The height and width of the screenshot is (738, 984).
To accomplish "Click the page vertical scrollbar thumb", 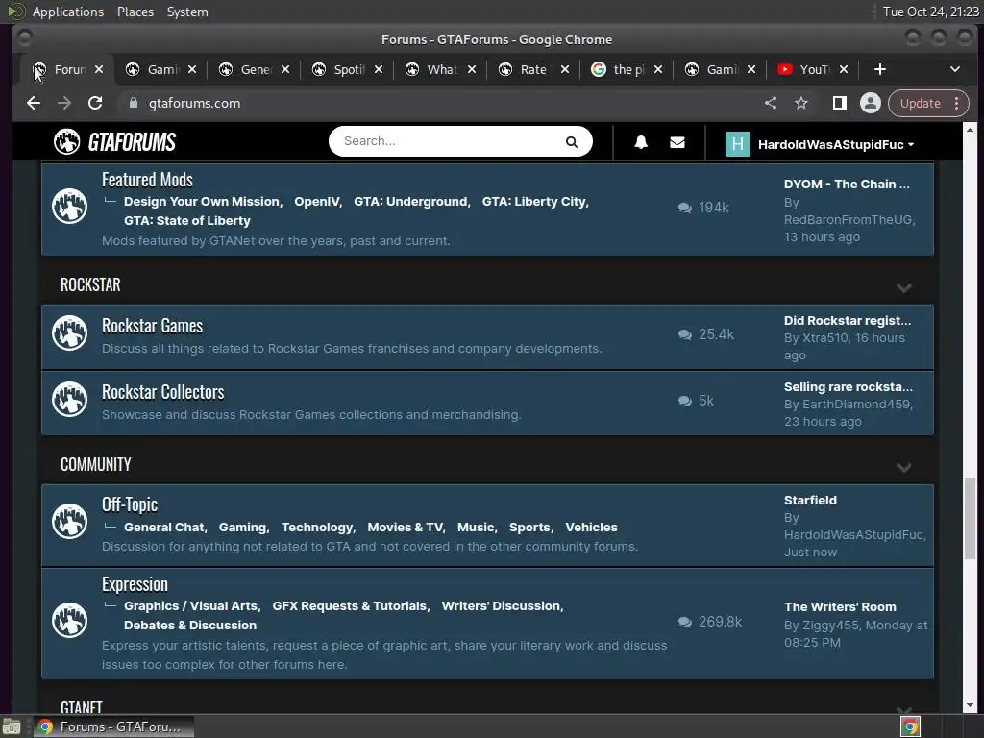I will pos(970,518).
